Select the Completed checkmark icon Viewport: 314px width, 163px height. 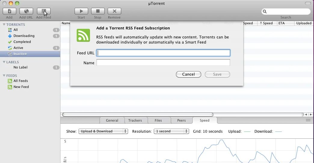pyautogui.click(x=10, y=42)
